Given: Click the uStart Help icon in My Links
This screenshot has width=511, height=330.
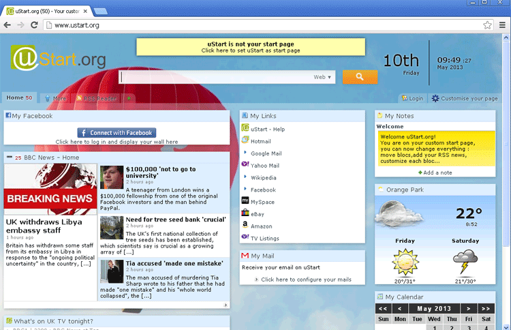Looking at the screenshot, I should [x=245, y=127].
